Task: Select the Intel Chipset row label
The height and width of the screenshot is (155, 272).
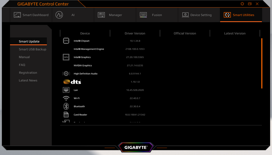Action: [x=82, y=41]
